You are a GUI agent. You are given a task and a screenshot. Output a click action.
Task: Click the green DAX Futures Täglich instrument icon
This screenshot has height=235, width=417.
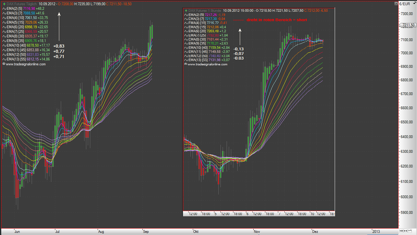point(4,4)
